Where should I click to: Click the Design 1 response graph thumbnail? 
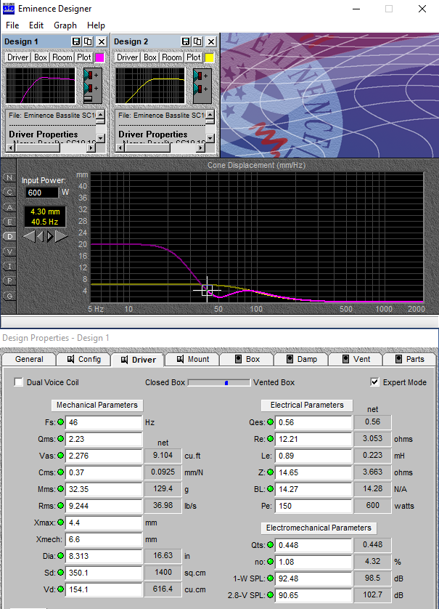pyautogui.click(x=41, y=86)
